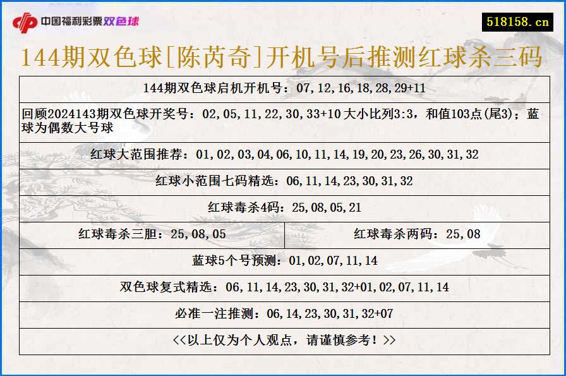Click the 双色球复式精选 combination row
This screenshot has width=566, height=376.
pyautogui.click(x=283, y=285)
